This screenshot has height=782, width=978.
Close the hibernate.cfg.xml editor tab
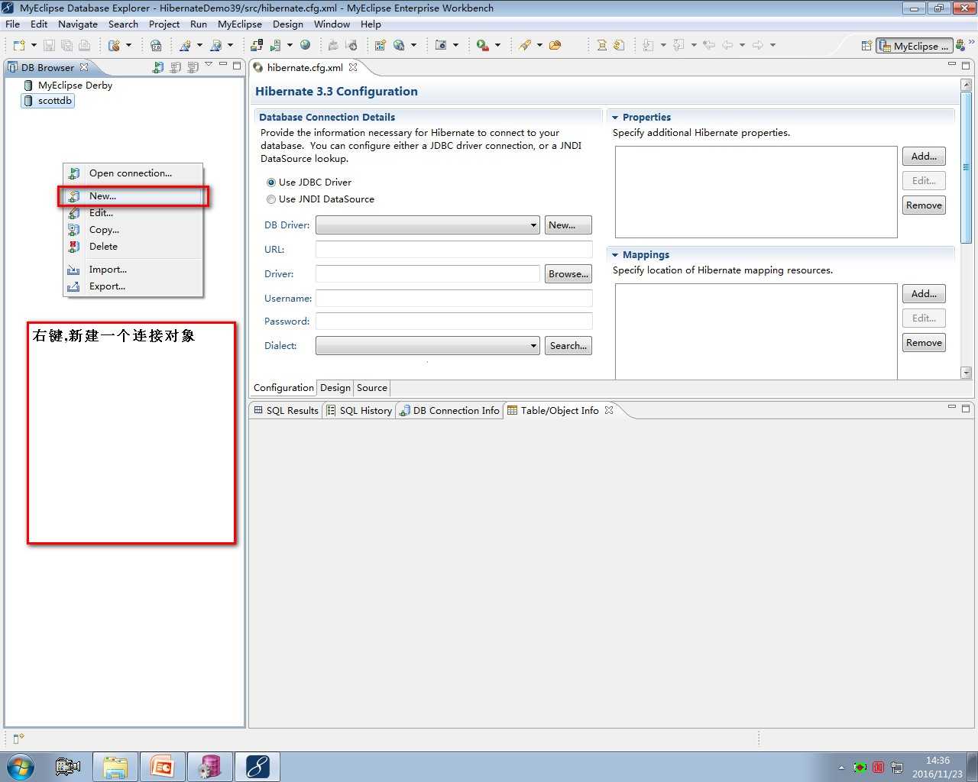tap(353, 67)
